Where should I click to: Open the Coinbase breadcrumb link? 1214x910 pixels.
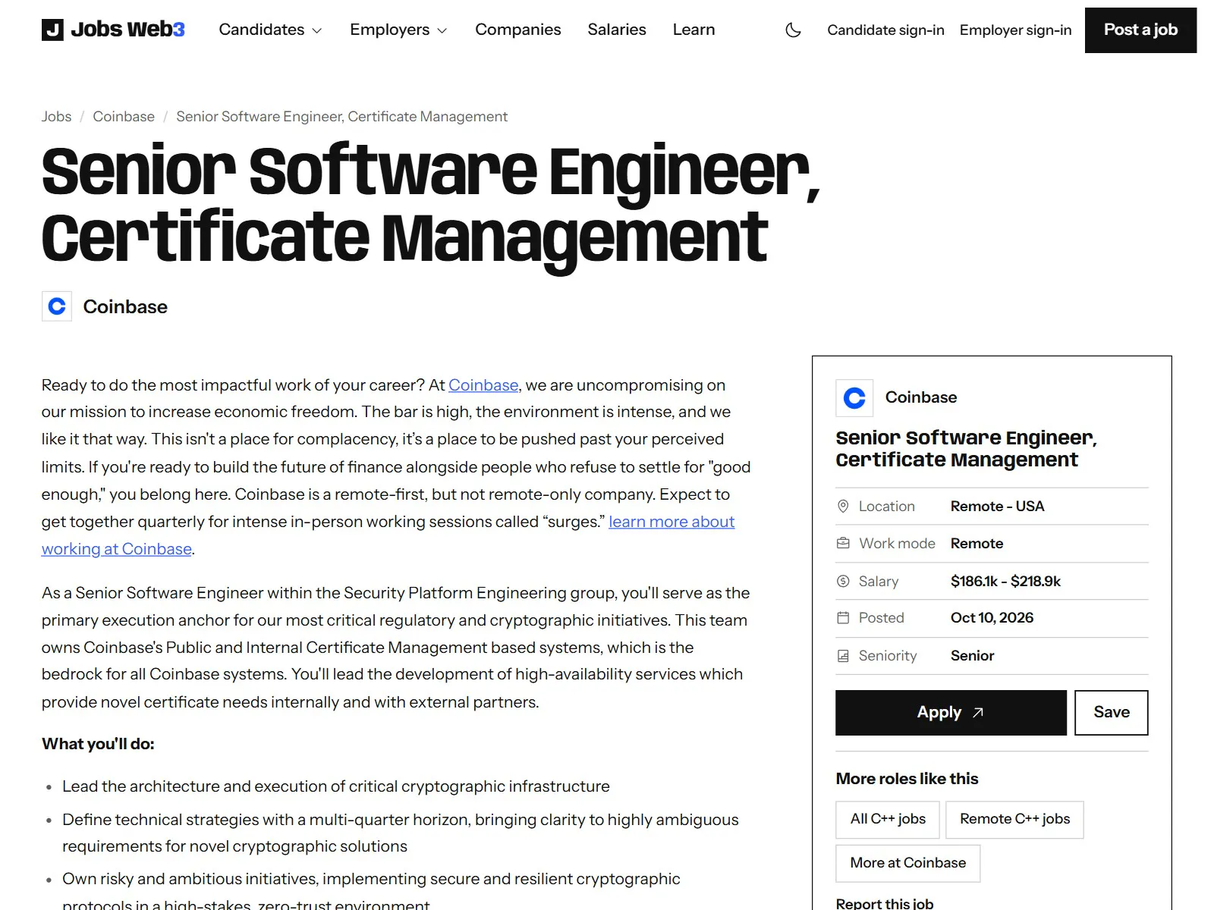124,116
